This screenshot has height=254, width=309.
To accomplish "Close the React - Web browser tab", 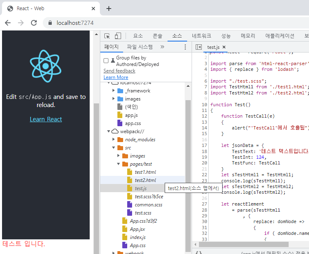I will 93,9.
